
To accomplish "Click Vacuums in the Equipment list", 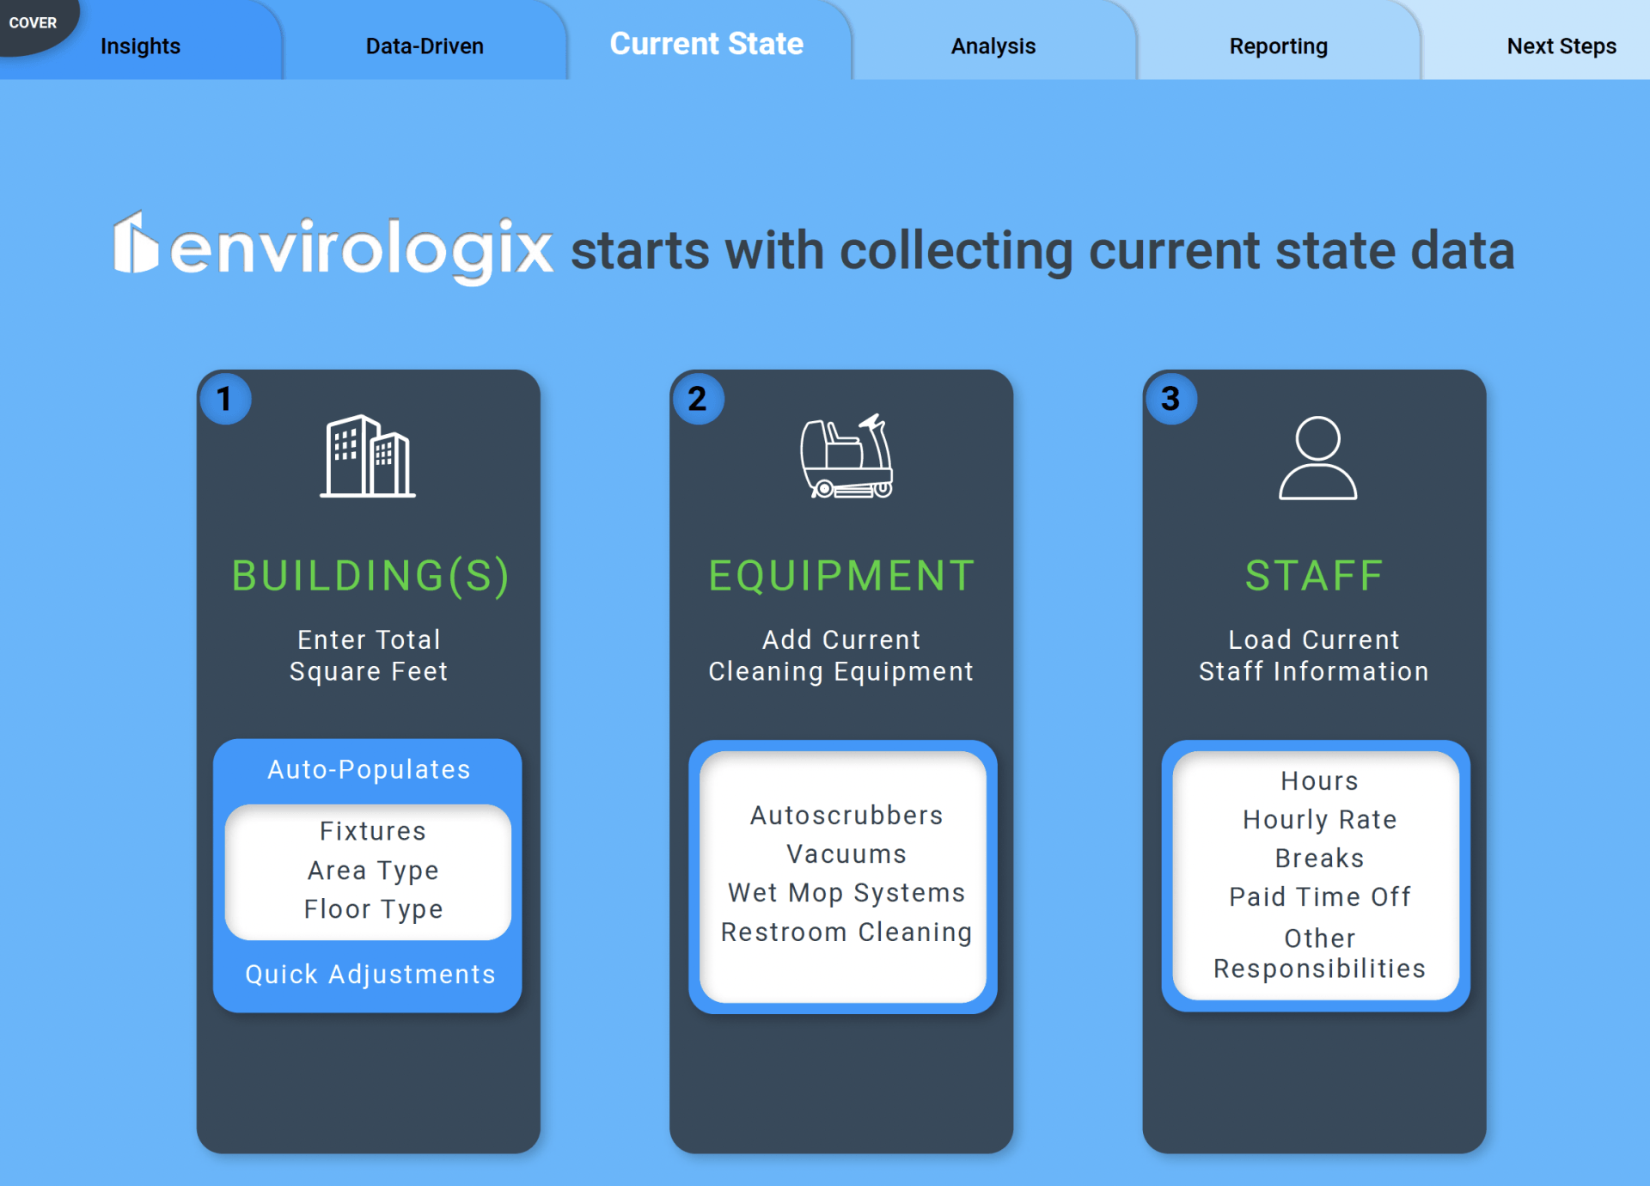I will point(846,853).
